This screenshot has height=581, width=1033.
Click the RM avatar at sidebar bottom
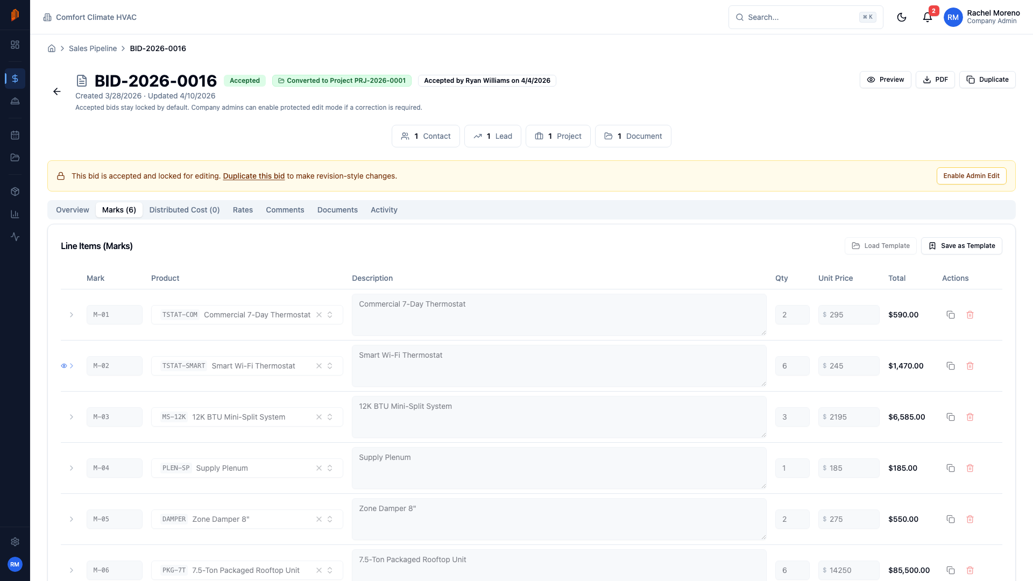coord(15,564)
